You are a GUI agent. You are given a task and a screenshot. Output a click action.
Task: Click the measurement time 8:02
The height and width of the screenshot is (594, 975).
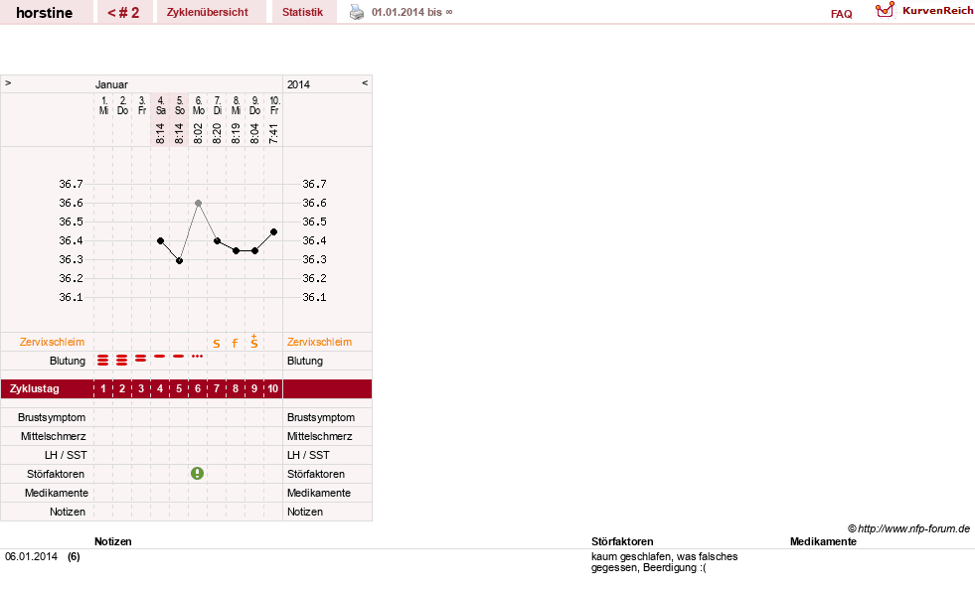point(198,133)
